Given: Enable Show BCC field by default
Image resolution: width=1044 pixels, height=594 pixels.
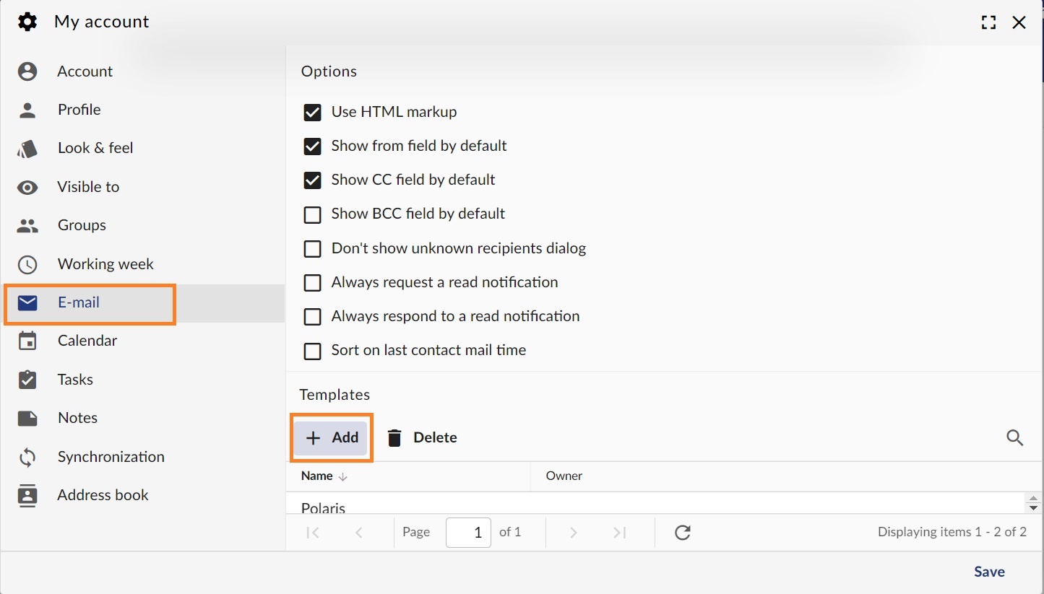Looking at the screenshot, I should coord(312,214).
